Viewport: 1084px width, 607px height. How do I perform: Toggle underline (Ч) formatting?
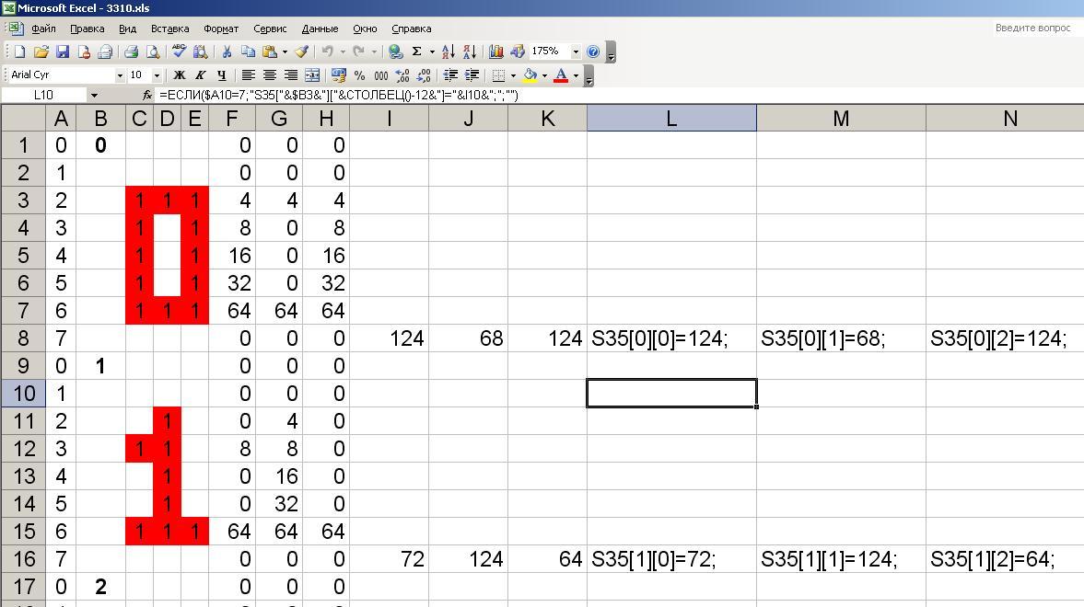click(222, 75)
